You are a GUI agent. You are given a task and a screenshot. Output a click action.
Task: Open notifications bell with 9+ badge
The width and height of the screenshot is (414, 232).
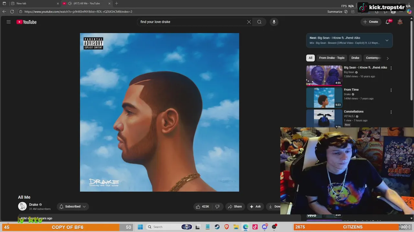tap(387, 22)
